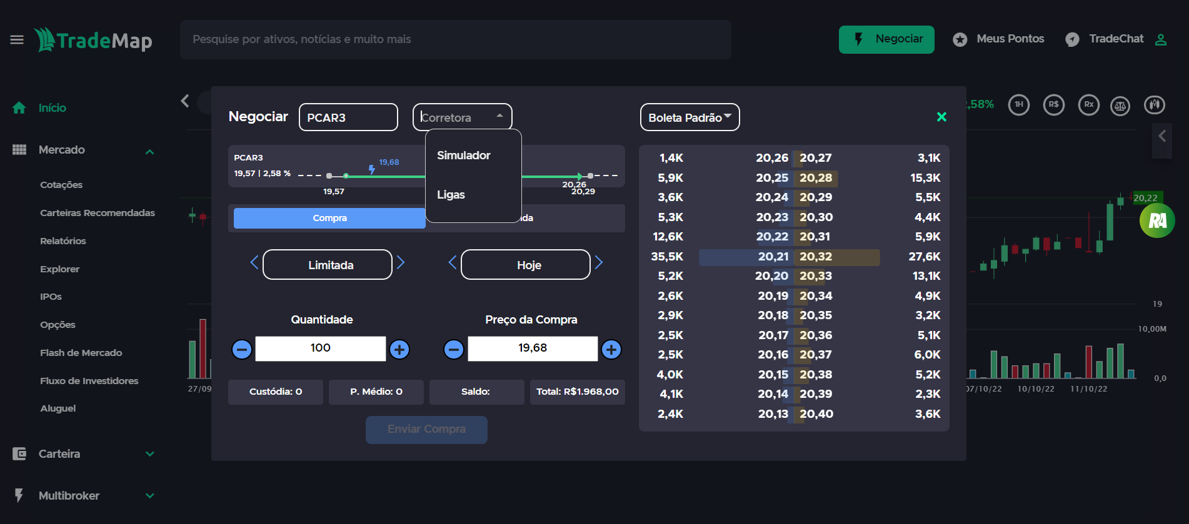The width and height of the screenshot is (1189, 524).
Task: Select the Compra tab
Action: [329, 218]
